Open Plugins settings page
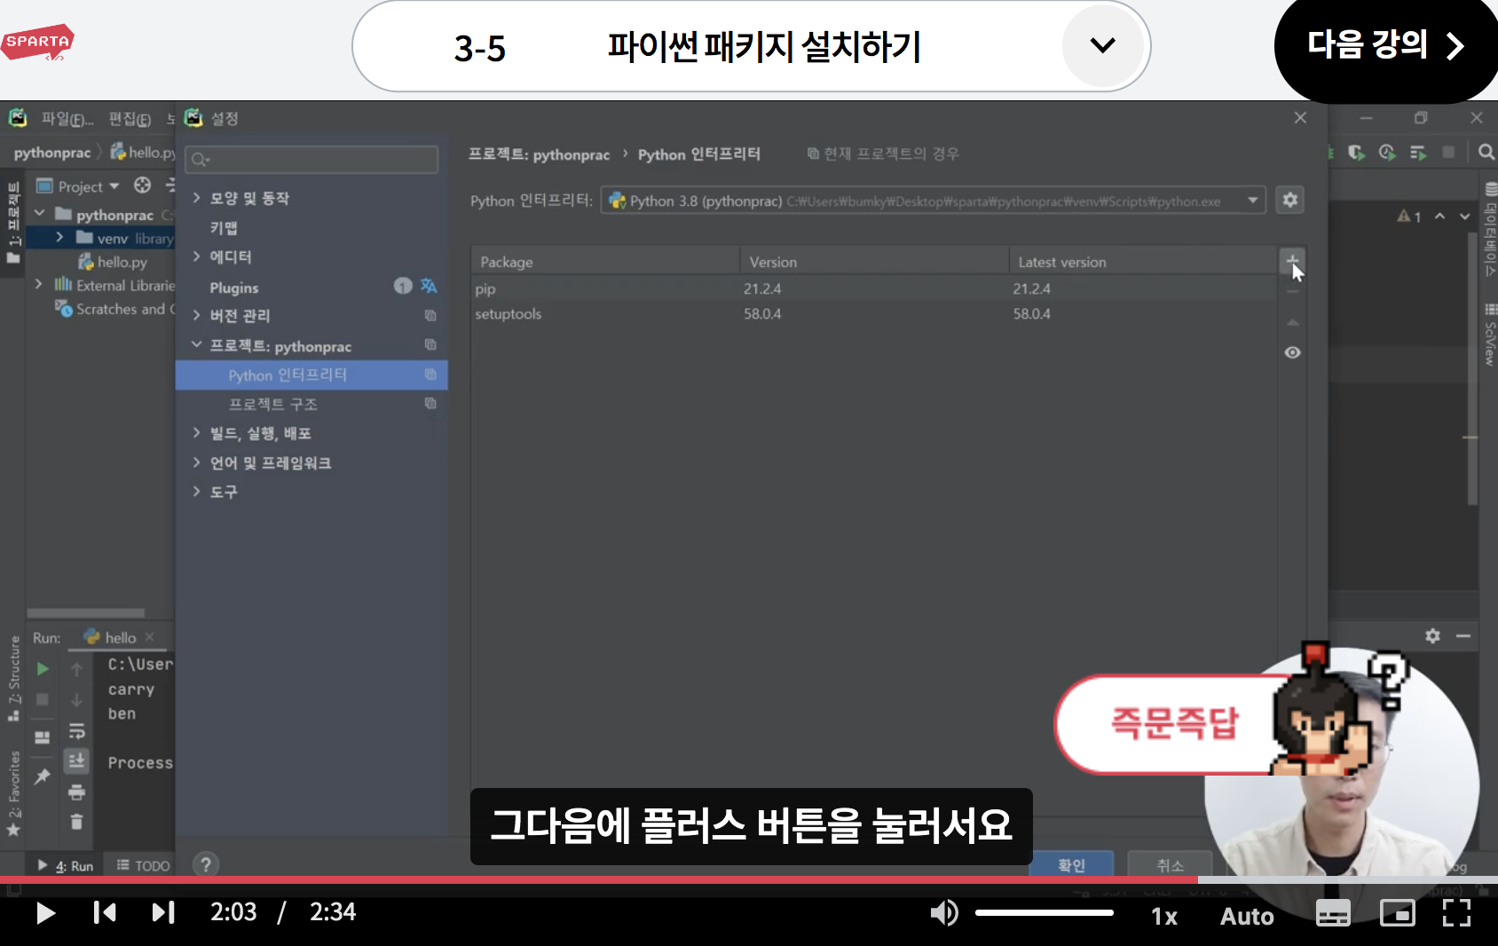Viewport: 1498px width, 946px height. tap(234, 288)
